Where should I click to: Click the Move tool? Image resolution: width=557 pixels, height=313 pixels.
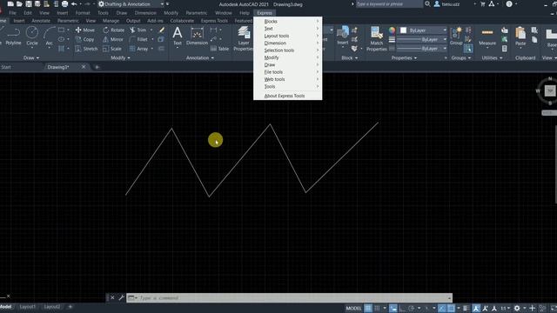85,30
